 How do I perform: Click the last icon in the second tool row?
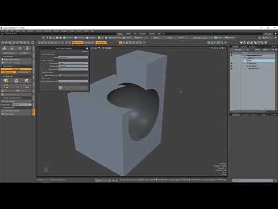click(27, 86)
